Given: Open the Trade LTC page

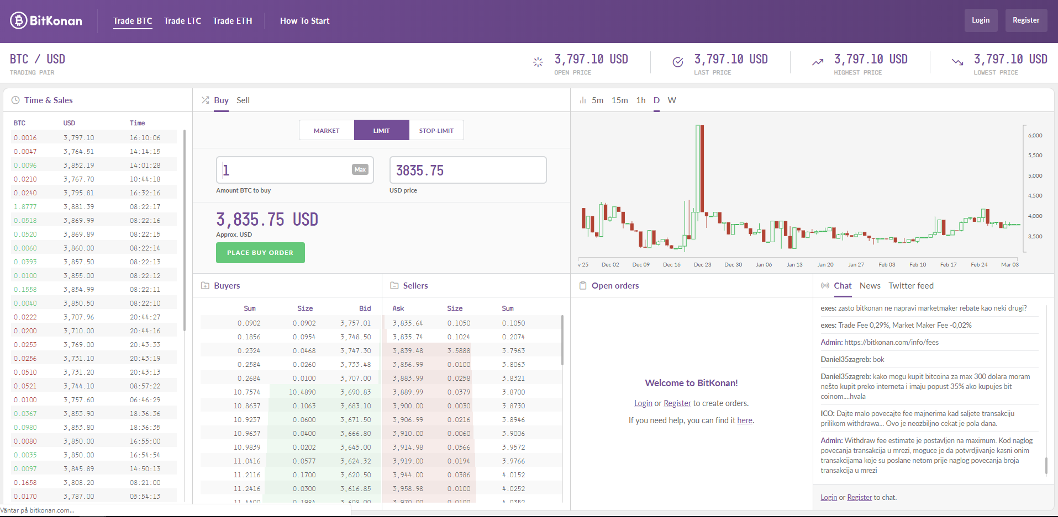Looking at the screenshot, I should [182, 21].
